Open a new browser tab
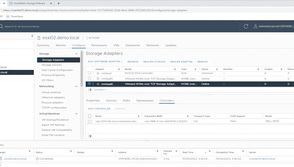The width and height of the screenshot is (294, 167). [x=58, y=3]
